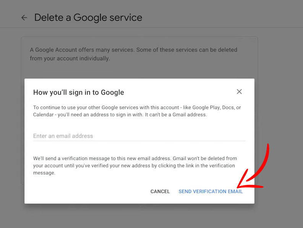Click the dimmed header area right of the title
The image size is (303, 228).
tap(222, 18)
